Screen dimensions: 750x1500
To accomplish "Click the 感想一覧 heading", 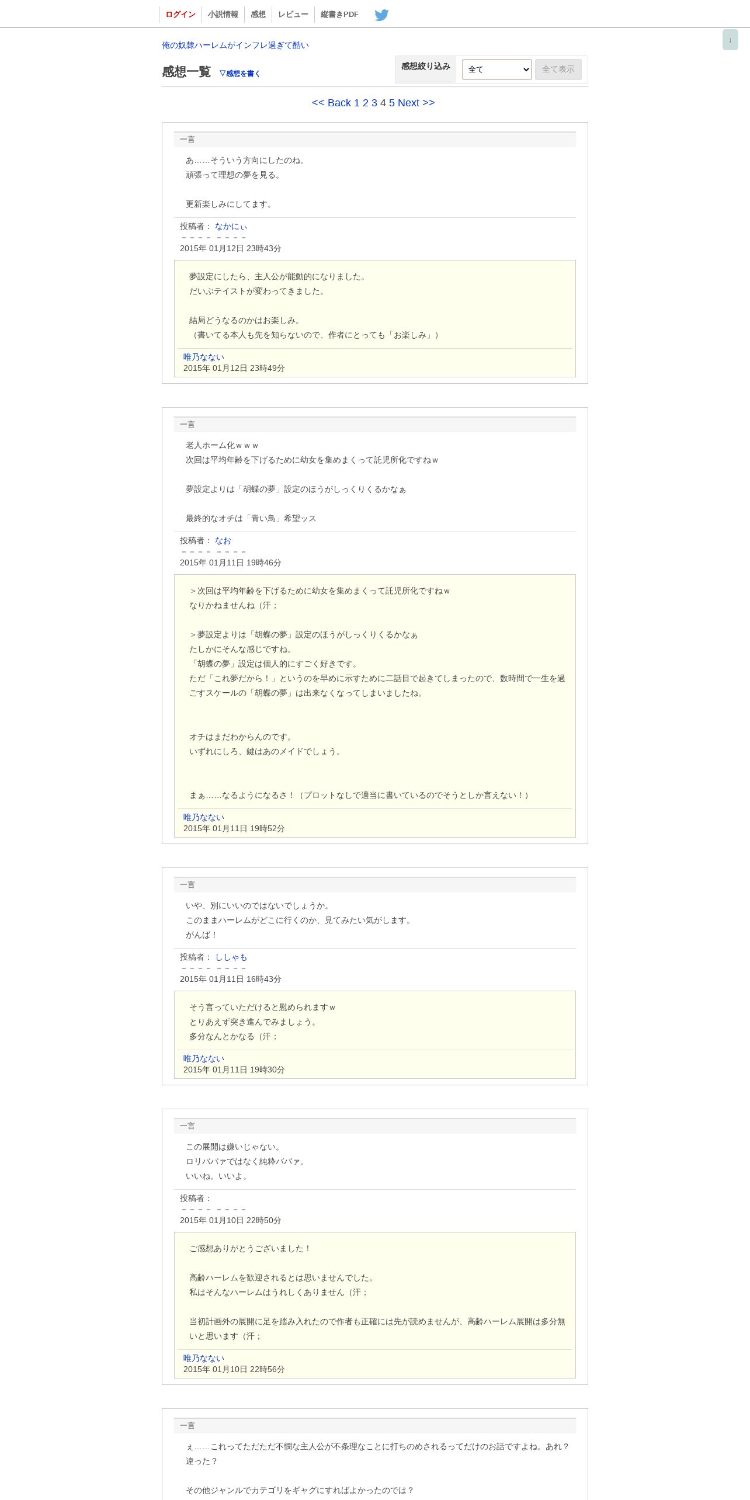I will pyautogui.click(x=186, y=72).
